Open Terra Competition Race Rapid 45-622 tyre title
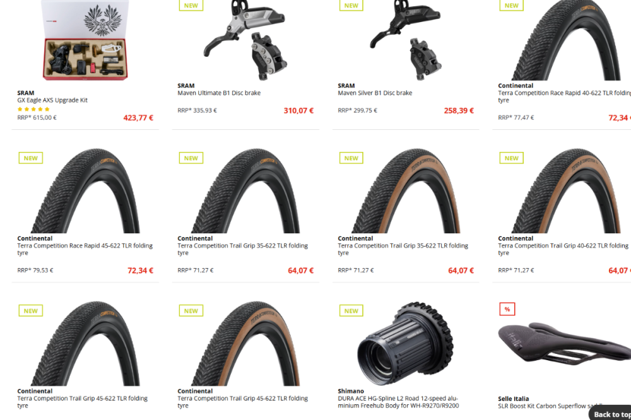This screenshot has width=631, height=420. [85, 249]
